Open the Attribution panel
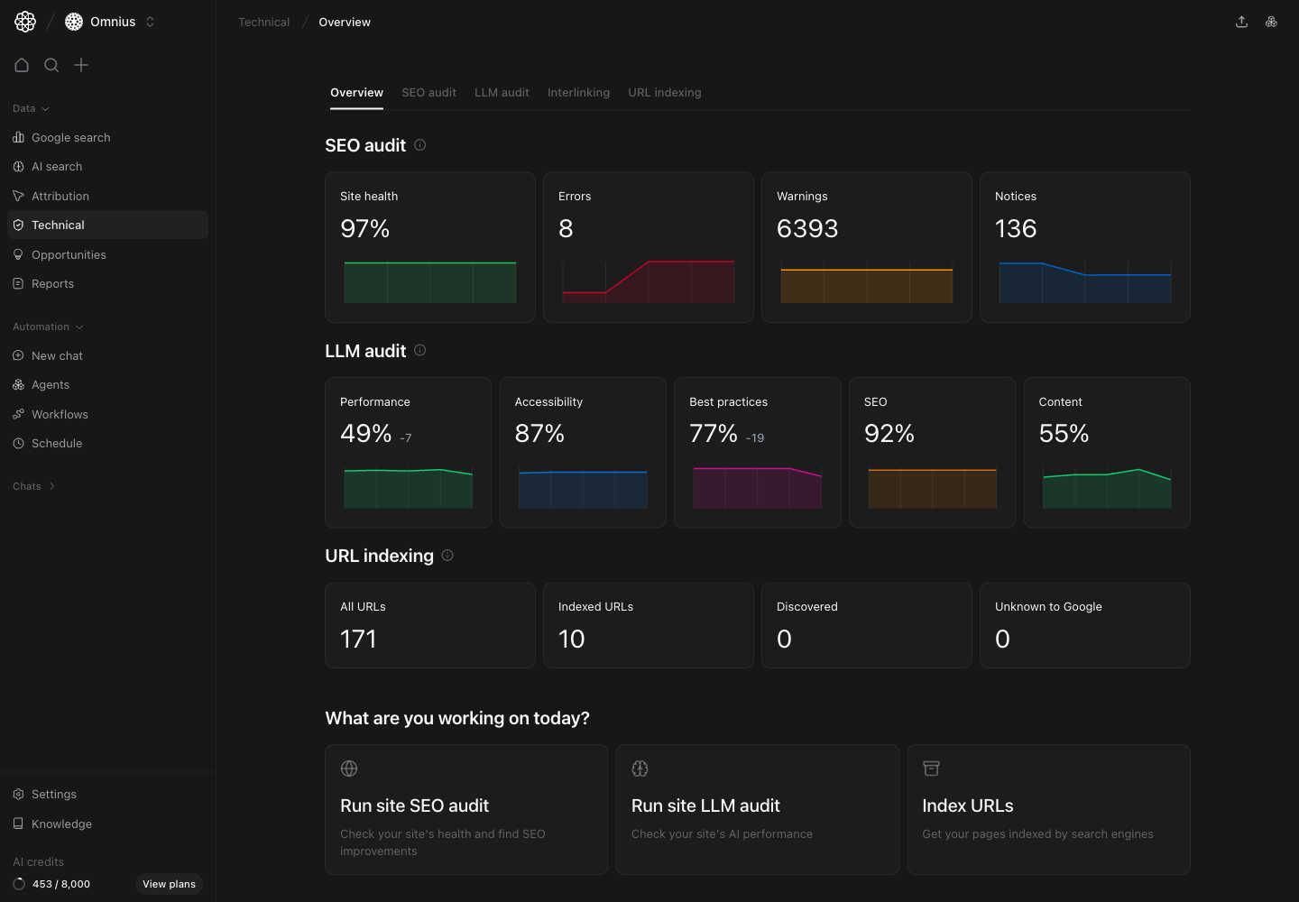This screenshot has height=902, width=1299. [60, 196]
